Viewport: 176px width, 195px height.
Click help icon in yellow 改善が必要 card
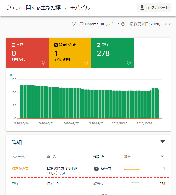pyautogui.click(x=86, y=63)
